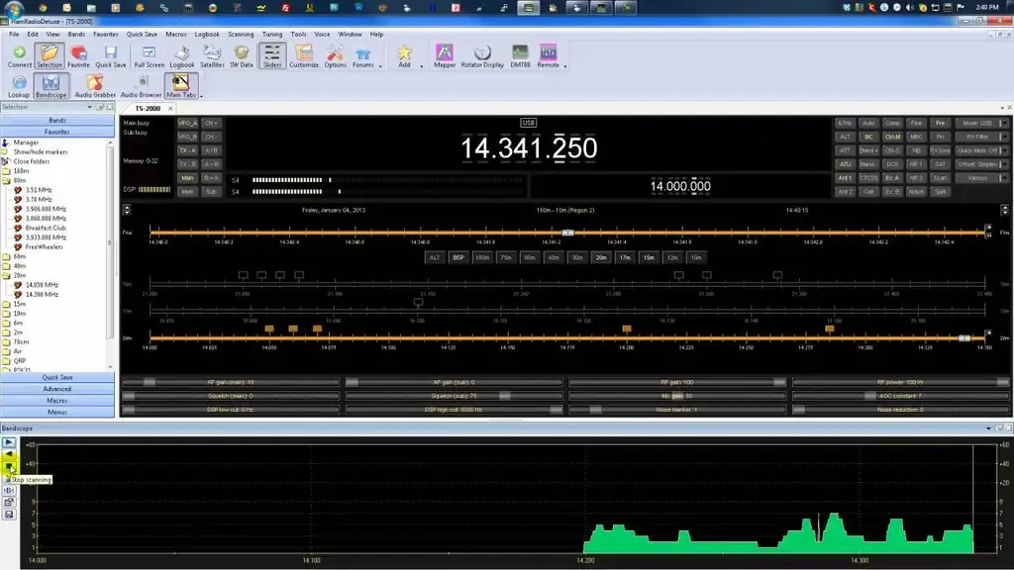This screenshot has height=570, width=1014.
Task: Click the Quick Save toolbar icon
Action: 111,55
